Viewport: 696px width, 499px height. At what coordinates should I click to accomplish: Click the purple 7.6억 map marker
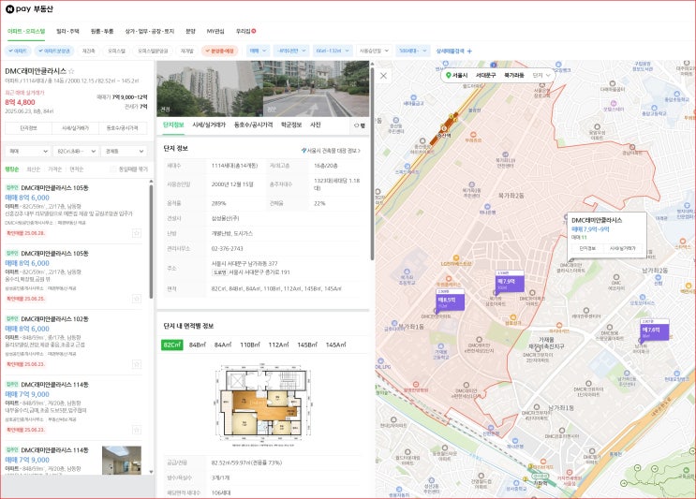(654, 330)
